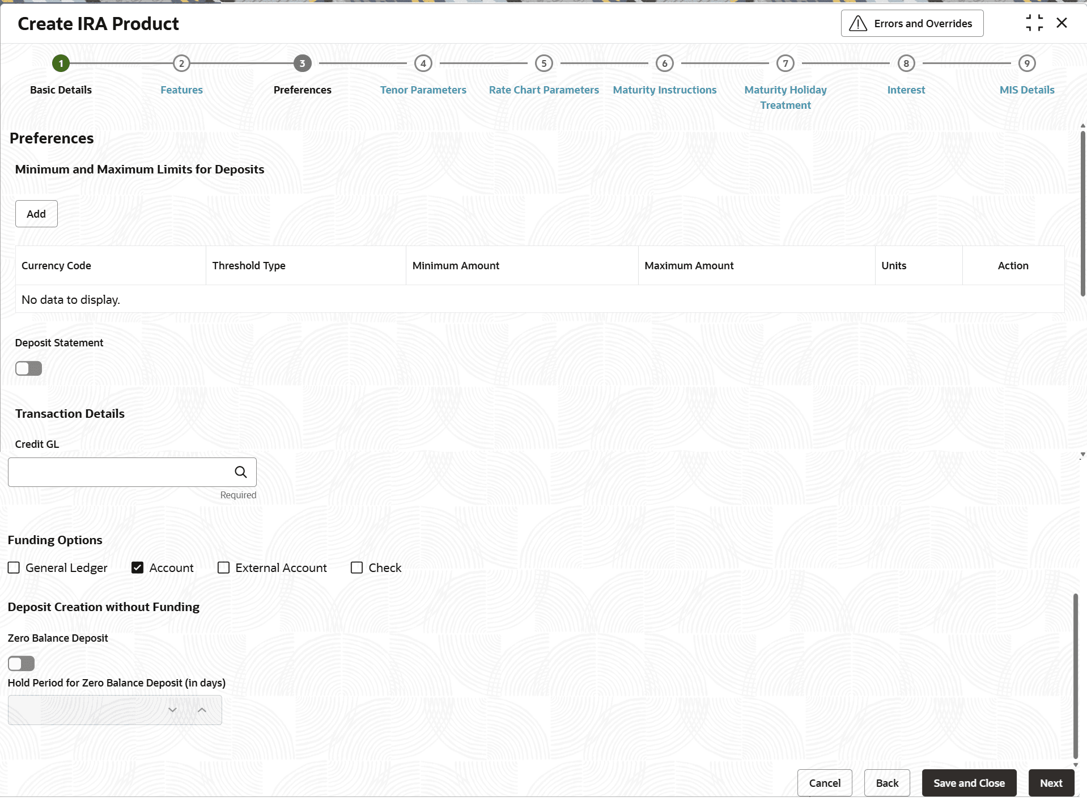The image size is (1087, 801).
Task: Open the Basic Details step
Action: [x=61, y=90]
